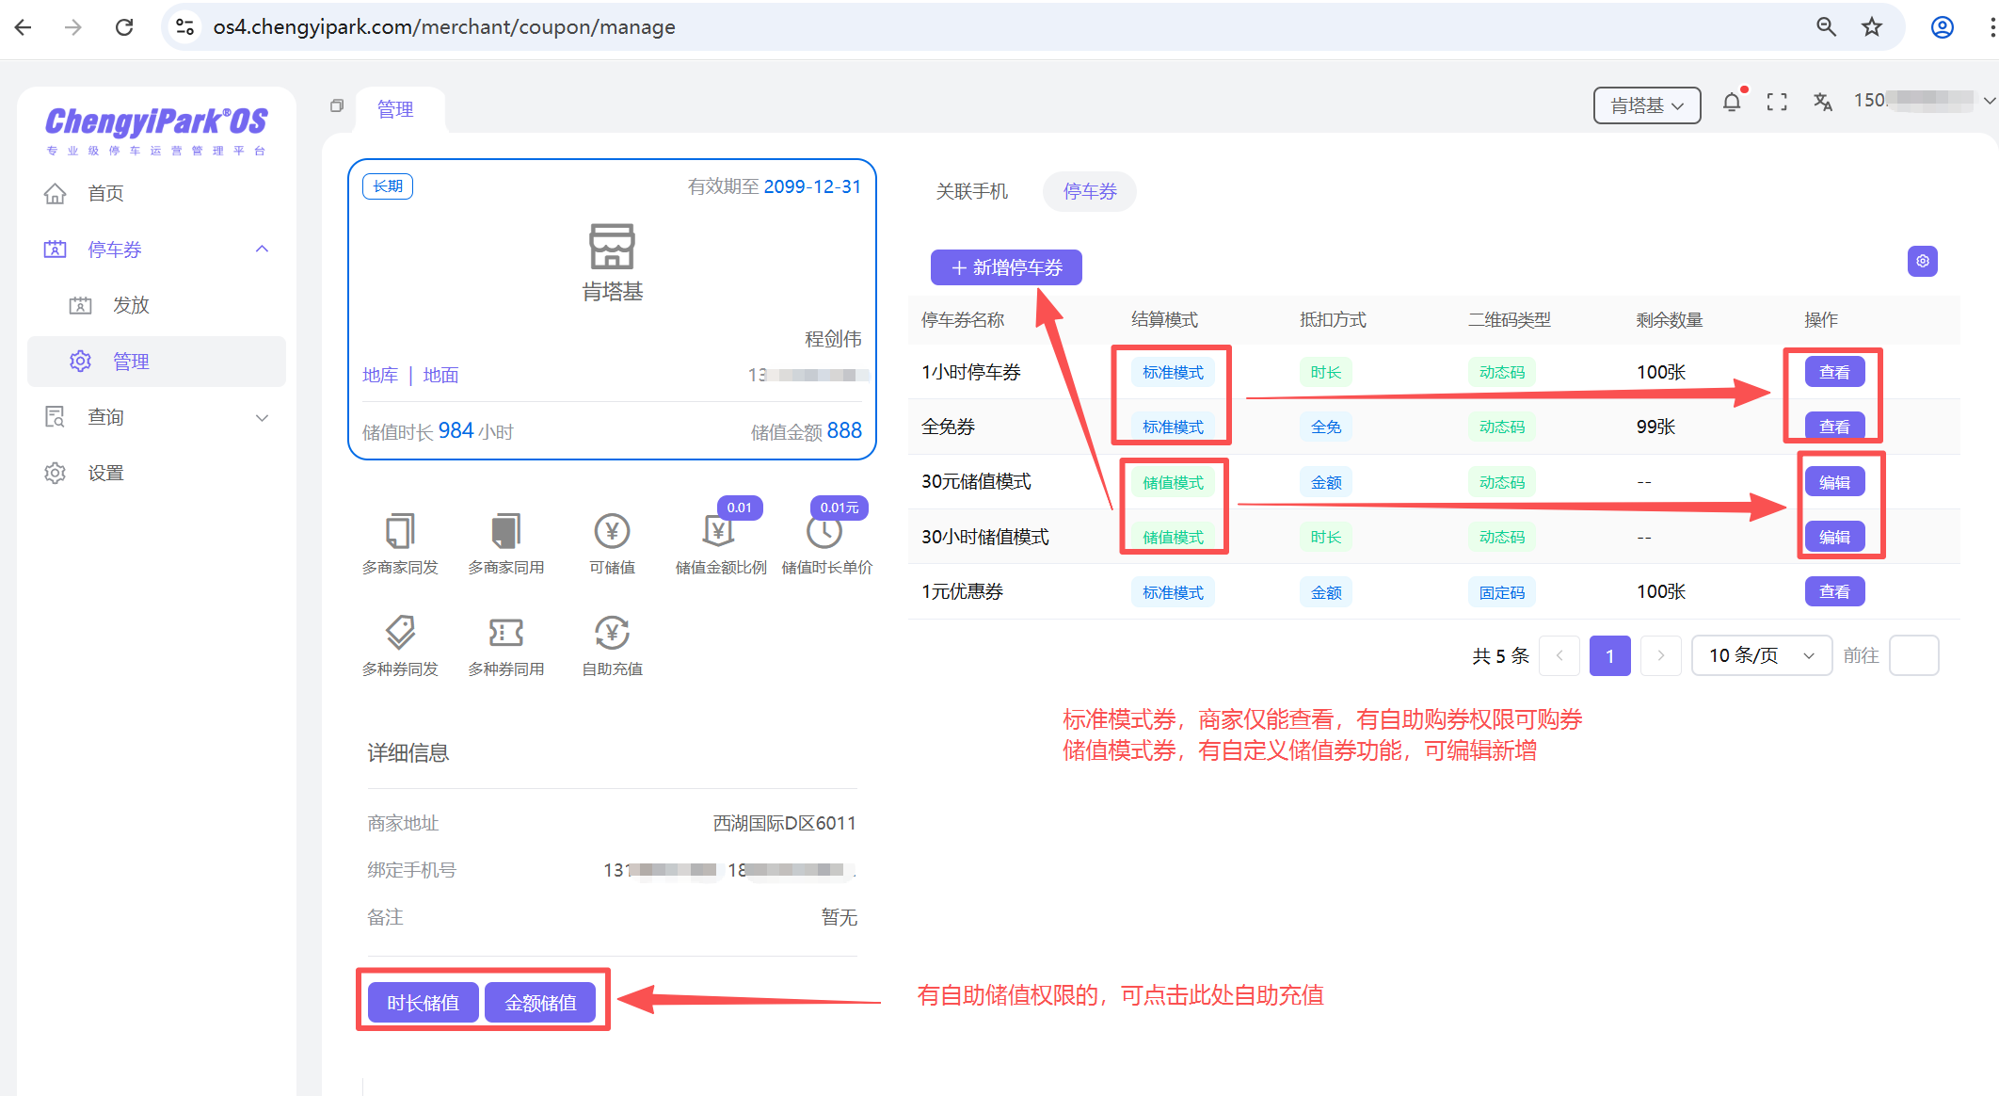Click the notification bell icon
This screenshot has height=1096, width=1999.
[1731, 103]
